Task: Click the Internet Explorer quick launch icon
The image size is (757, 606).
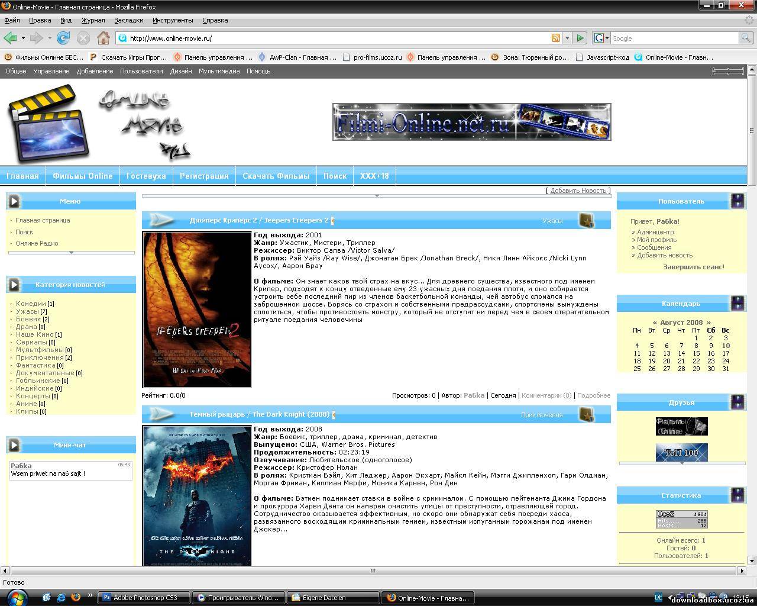Action: (61, 597)
